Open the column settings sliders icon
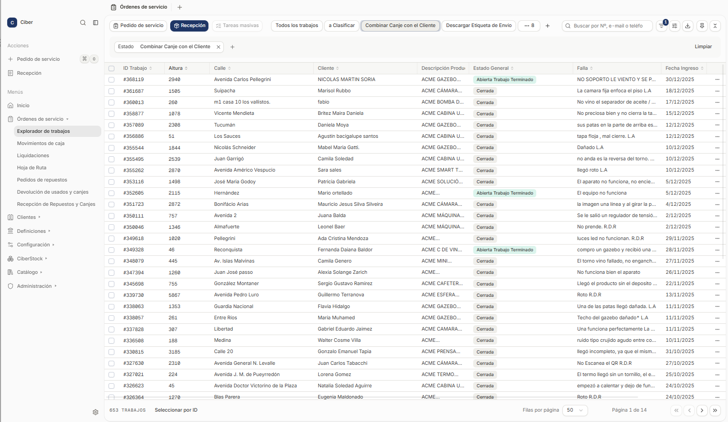Image resolution: width=728 pixels, height=422 pixels. [674, 26]
